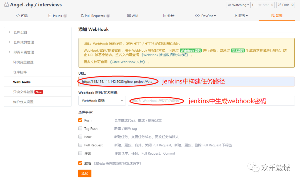This screenshot has height=181, width=300.
Task: Switch to the 管理 tab
Action: pyautogui.click(x=277, y=16)
